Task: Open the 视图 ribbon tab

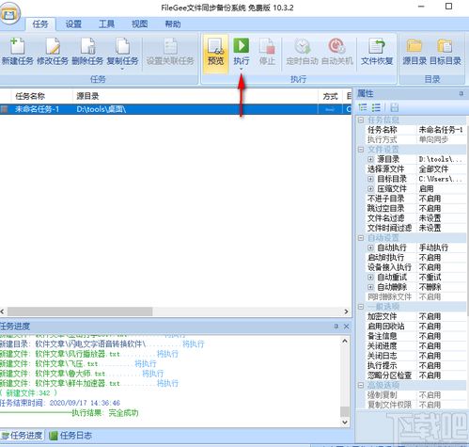Action: [139, 24]
